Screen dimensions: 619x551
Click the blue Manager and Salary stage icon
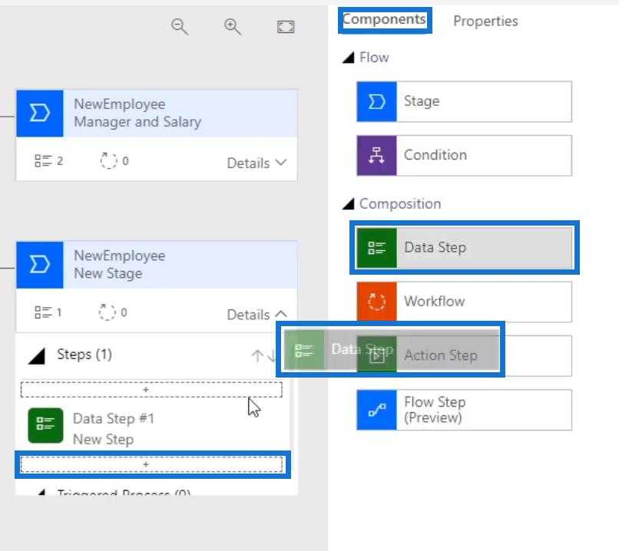tap(39, 114)
